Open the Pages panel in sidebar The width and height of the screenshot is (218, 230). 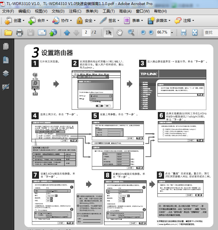click(6, 46)
